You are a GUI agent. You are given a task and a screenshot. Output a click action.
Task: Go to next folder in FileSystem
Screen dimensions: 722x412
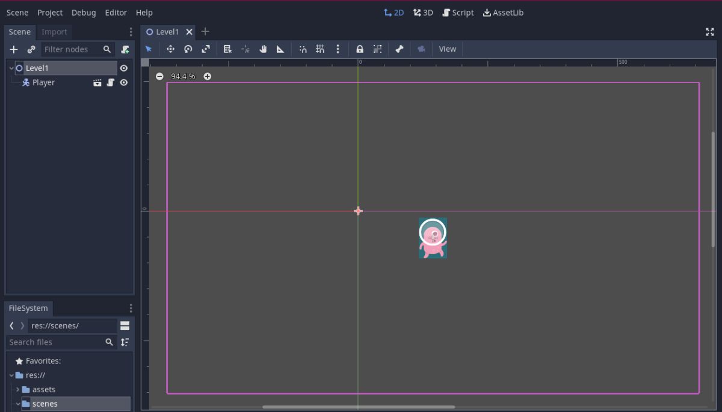pyautogui.click(x=23, y=325)
